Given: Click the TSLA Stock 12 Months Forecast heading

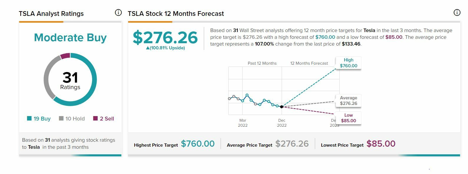Looking at the screenshot, I should (176, 14).
